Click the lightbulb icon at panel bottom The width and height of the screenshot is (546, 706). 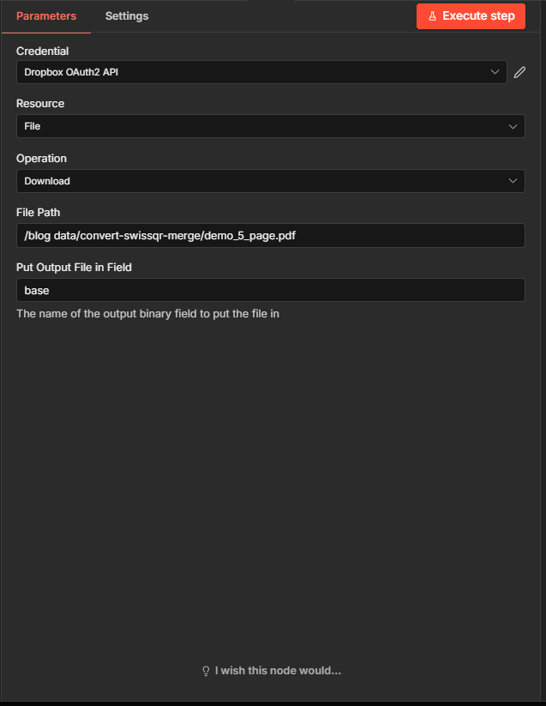206,671
